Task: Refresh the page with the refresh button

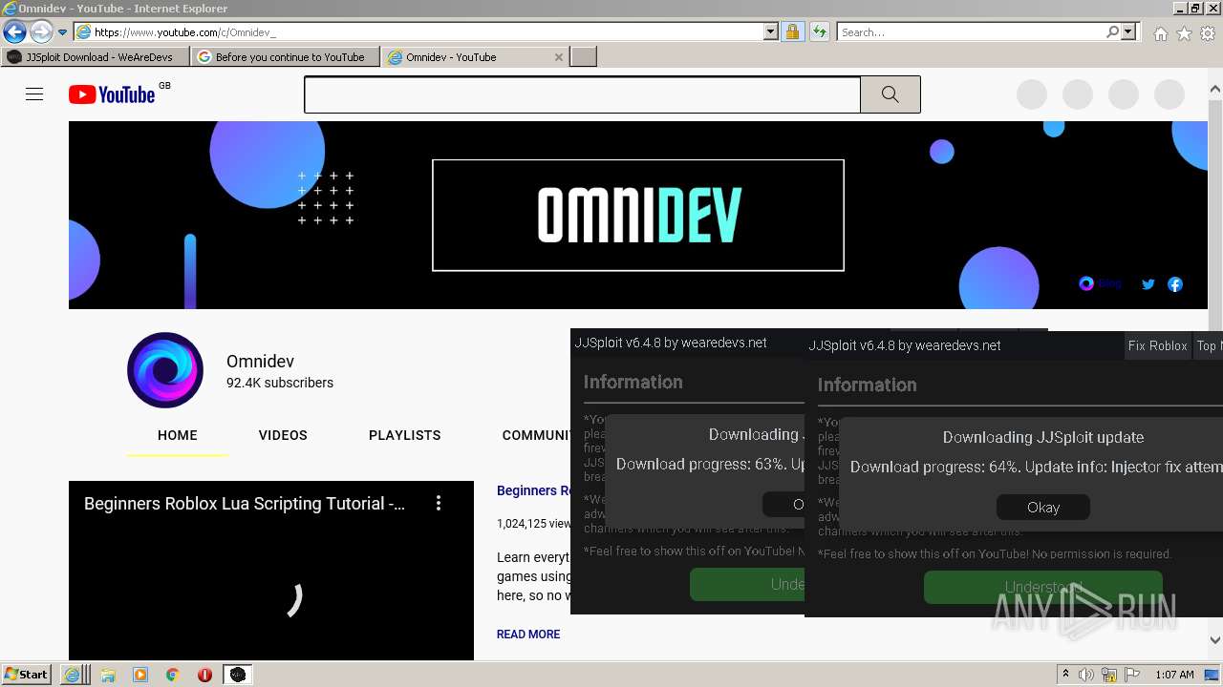Action: pyautogui.click(x=819, y=31)
